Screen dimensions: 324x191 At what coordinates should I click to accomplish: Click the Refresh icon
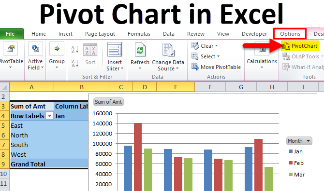click(140, 50)
